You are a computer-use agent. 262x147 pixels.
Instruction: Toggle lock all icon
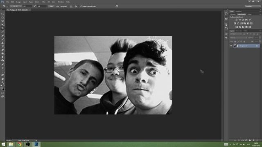[244, 42]
